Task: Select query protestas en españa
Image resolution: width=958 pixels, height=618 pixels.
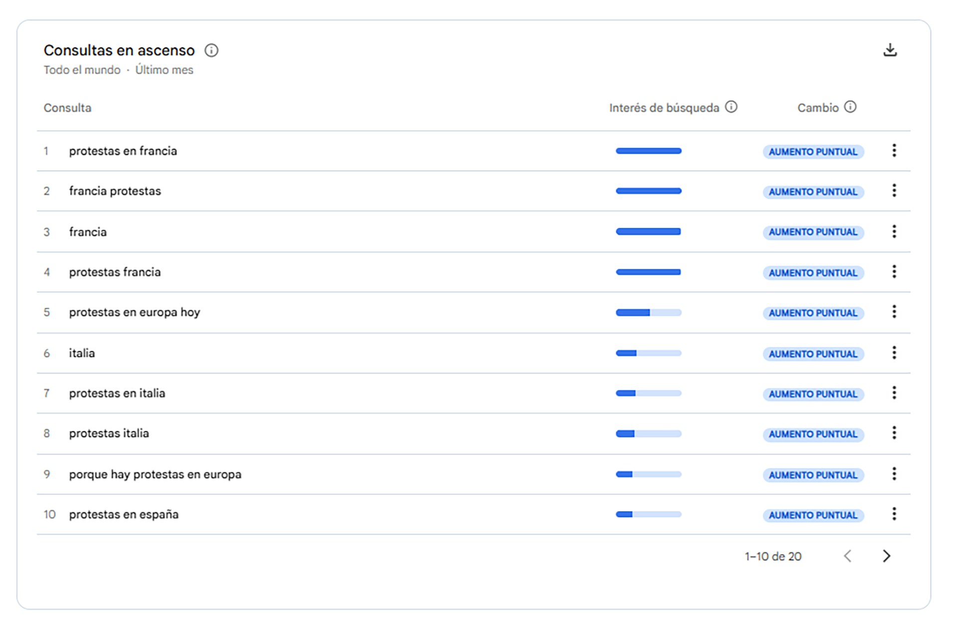Action: pos(124,515)
